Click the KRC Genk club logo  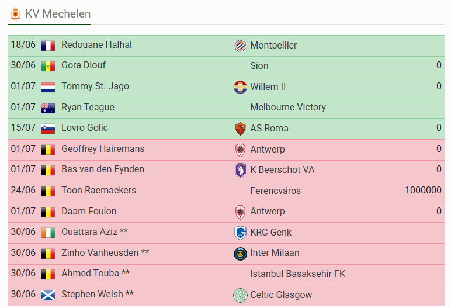(240, 233)
